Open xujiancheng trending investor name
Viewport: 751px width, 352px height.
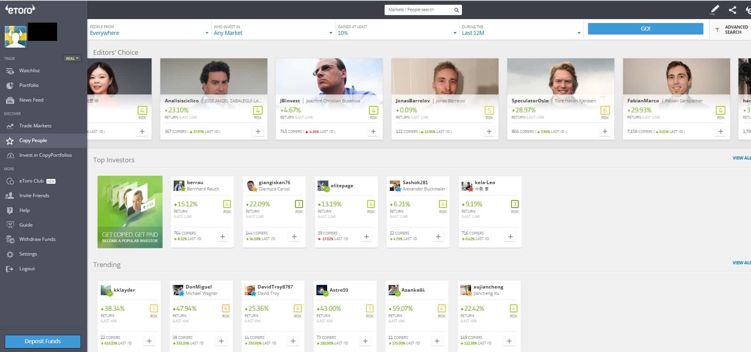(488, 287)
